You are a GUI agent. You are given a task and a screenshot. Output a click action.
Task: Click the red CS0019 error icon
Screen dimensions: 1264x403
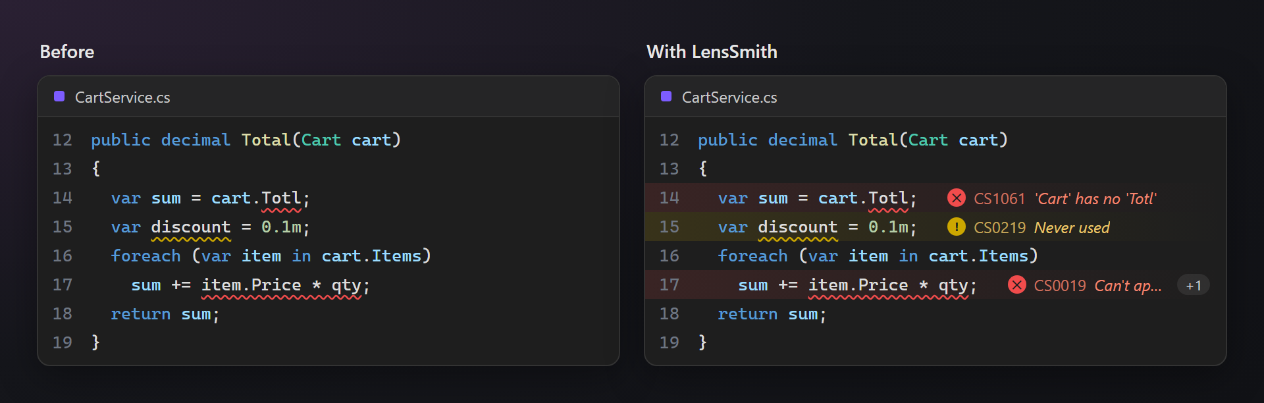coord(1016,285)
